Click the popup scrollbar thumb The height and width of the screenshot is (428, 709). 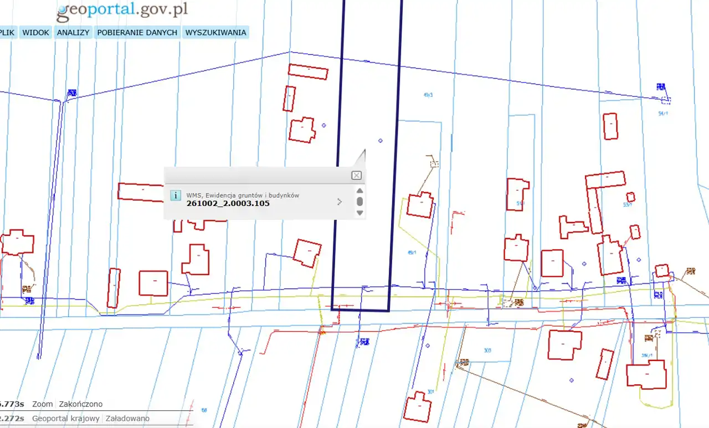[x=359, y=202]
